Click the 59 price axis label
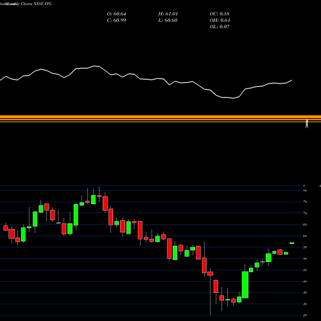The image size is (321, 321). [x=305, y=247]
